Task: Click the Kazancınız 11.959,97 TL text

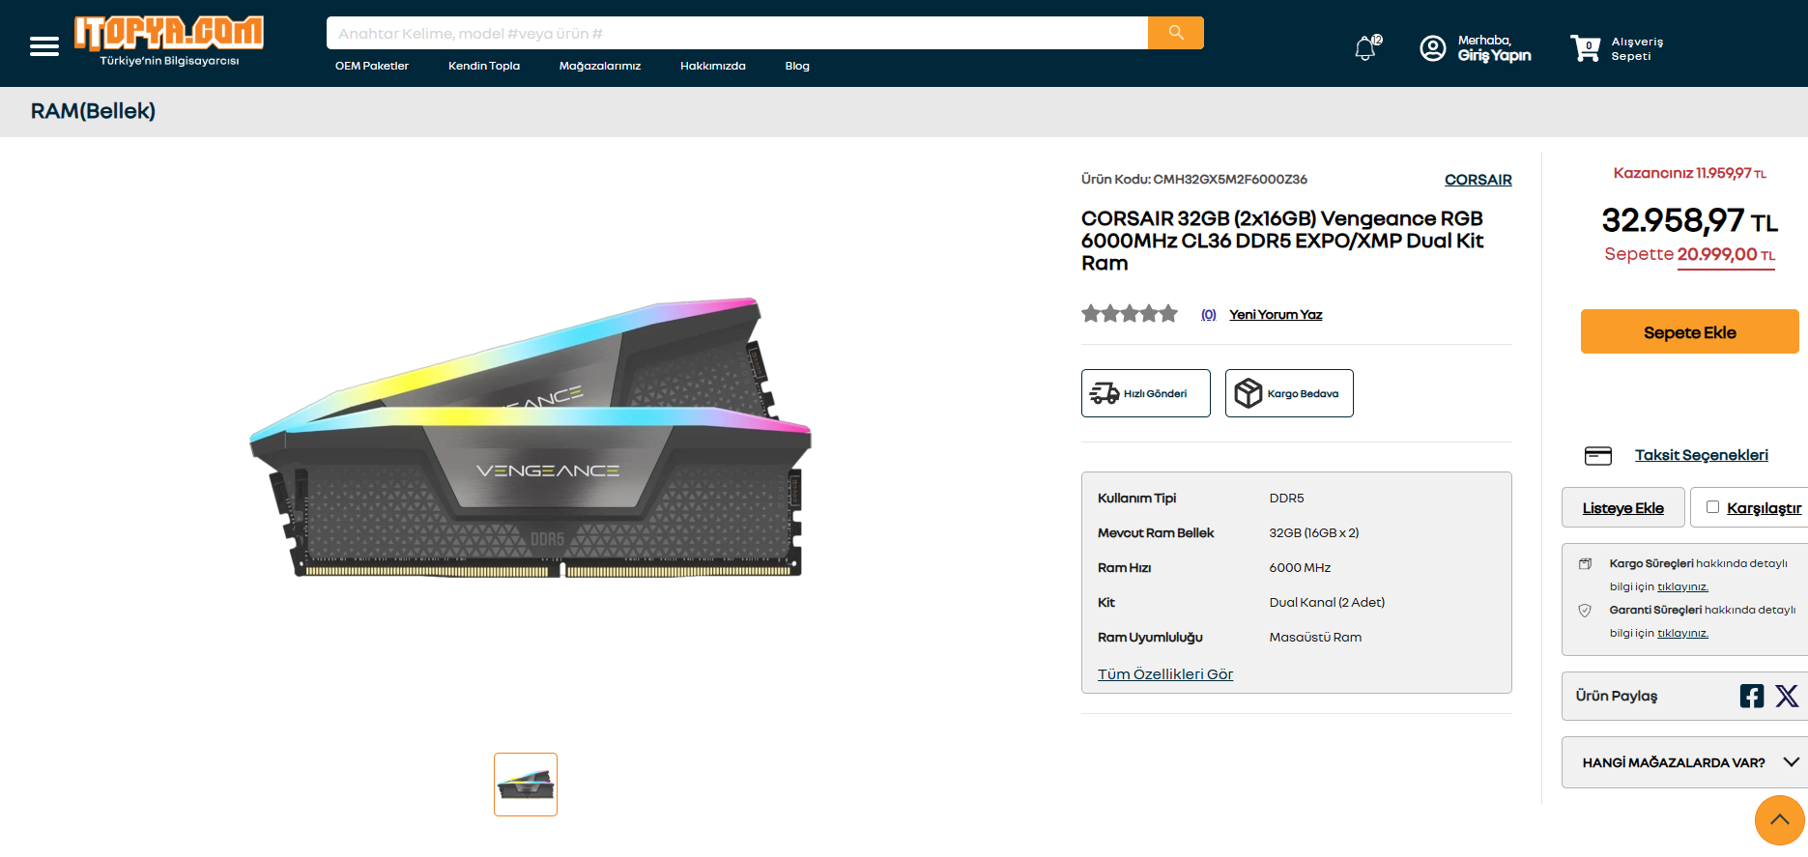Action: [x=1690, y=173]
